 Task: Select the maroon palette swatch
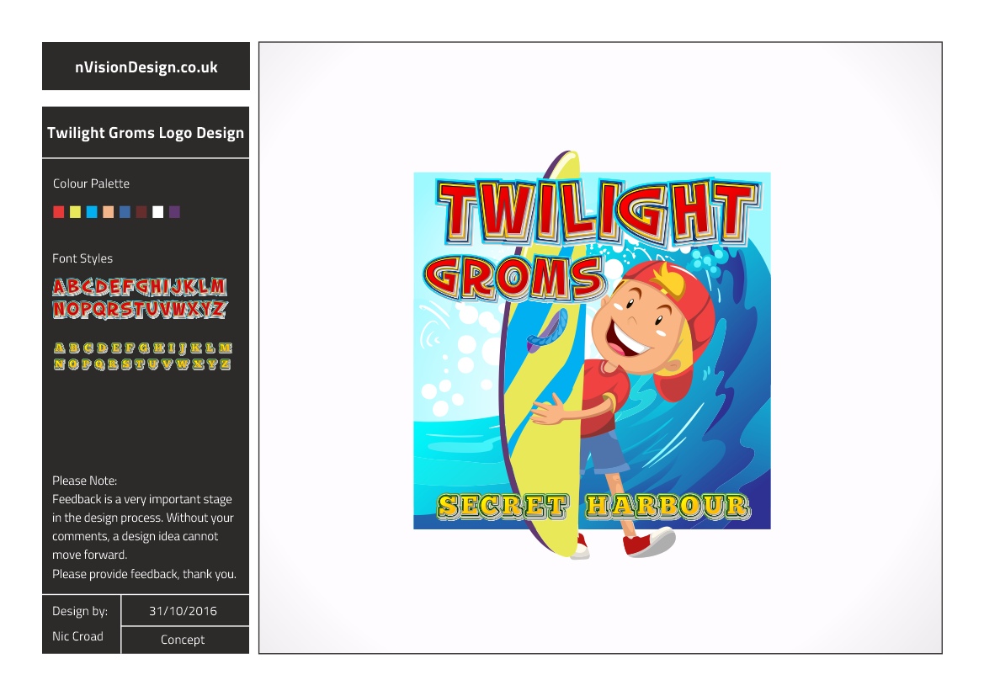(141, 212)
